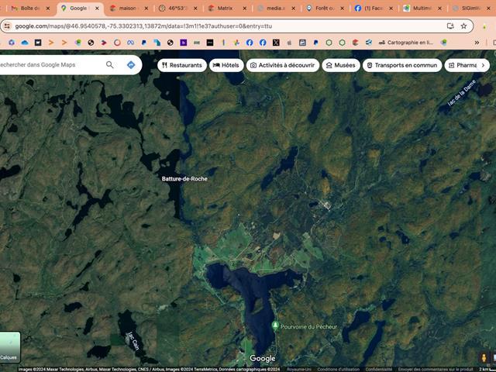Toggle the 2 km map scale units
This screenshot has width=496, height=372.
click(487, 369)
